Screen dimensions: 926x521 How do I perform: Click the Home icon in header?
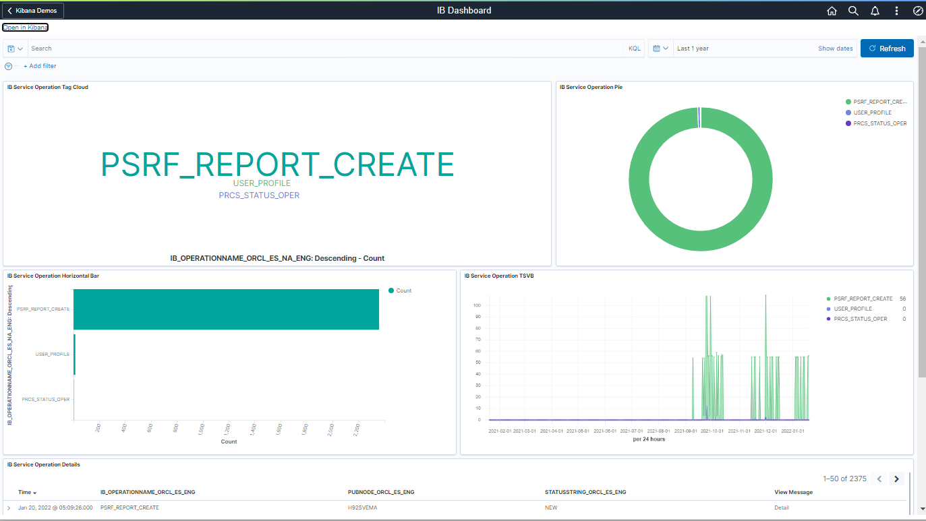(x=832, y=11)
